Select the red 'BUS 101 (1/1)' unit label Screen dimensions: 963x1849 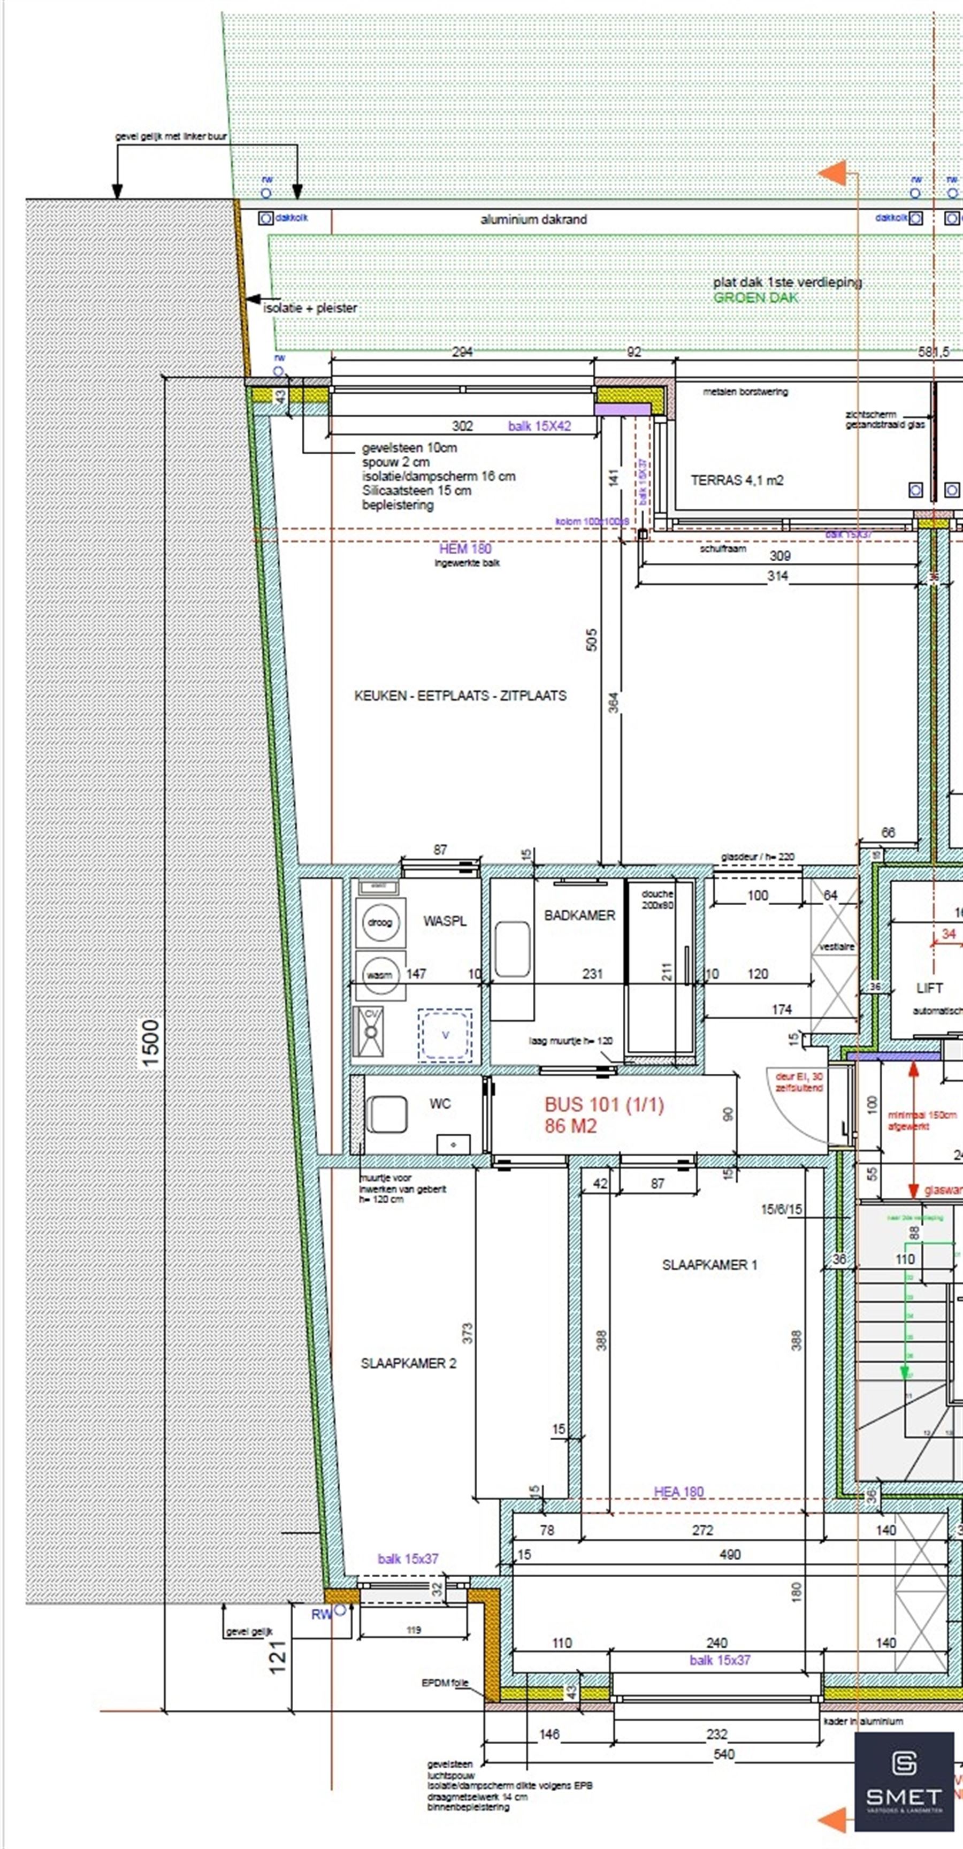pos(603,1104)
